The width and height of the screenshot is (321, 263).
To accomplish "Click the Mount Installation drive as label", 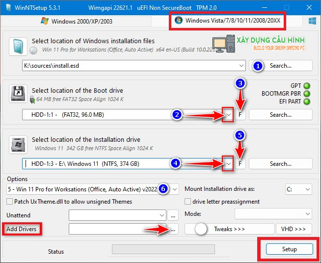I will 219,189.
